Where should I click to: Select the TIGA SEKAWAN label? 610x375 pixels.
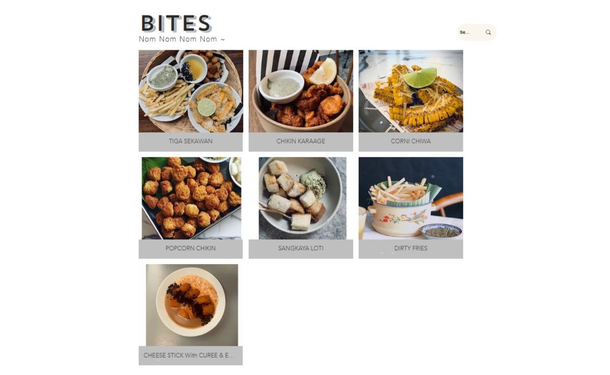[x=191, y=141]
